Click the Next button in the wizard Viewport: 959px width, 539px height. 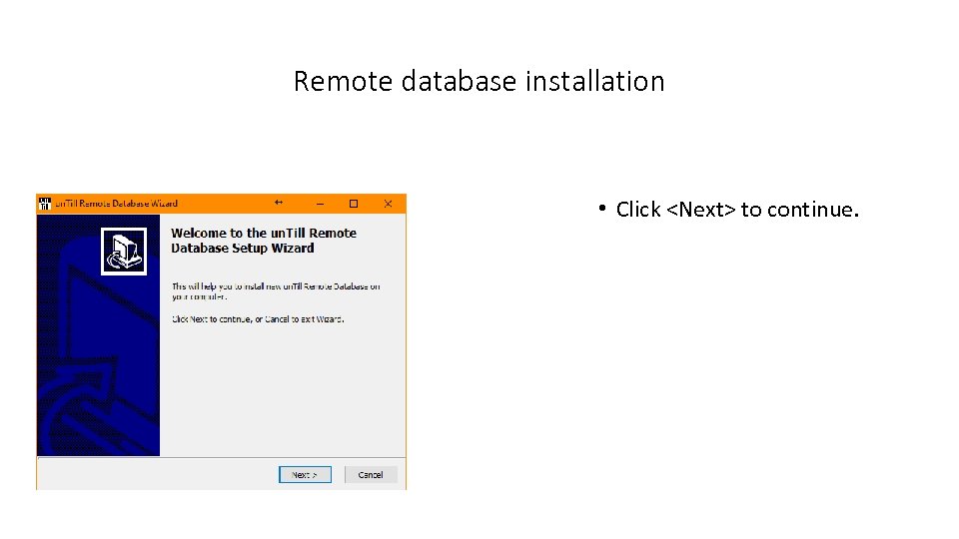pyautogui.click(x=305, y=475)
